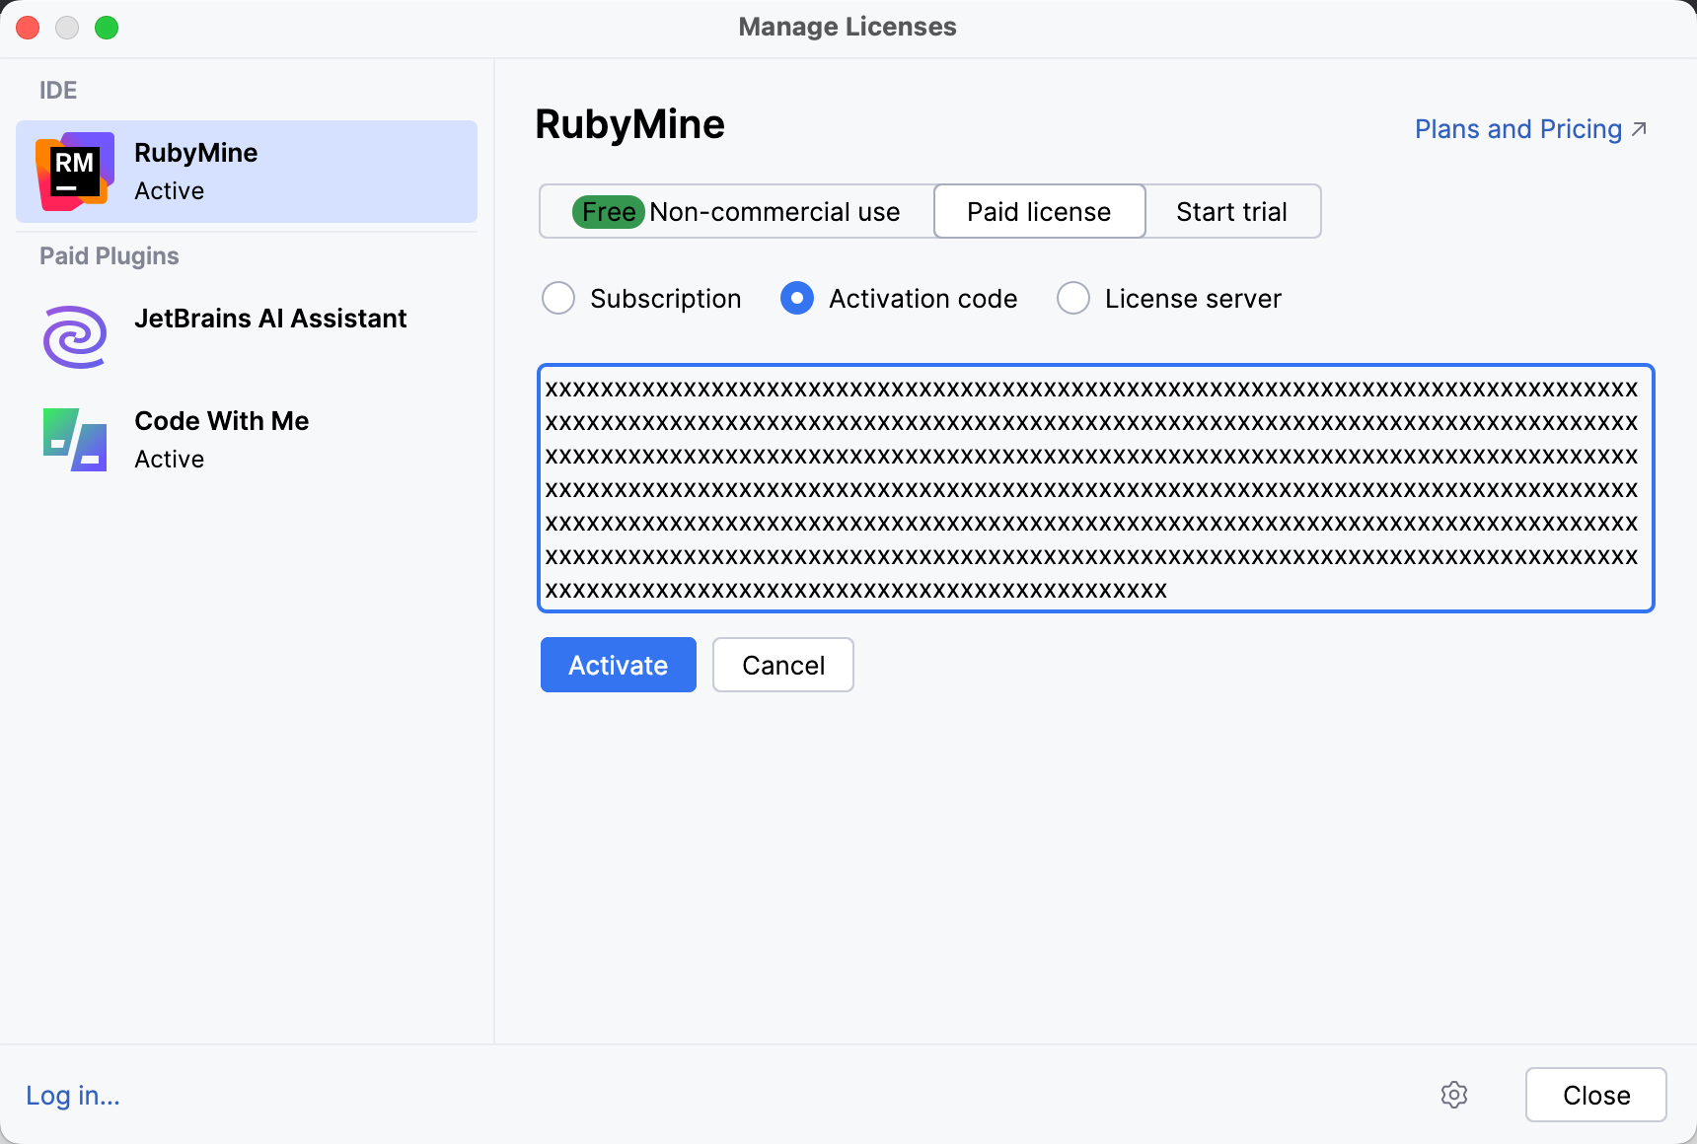1697x1144 pixels.
Task: Select the Subscription radio button
Action: coord(558,298)
